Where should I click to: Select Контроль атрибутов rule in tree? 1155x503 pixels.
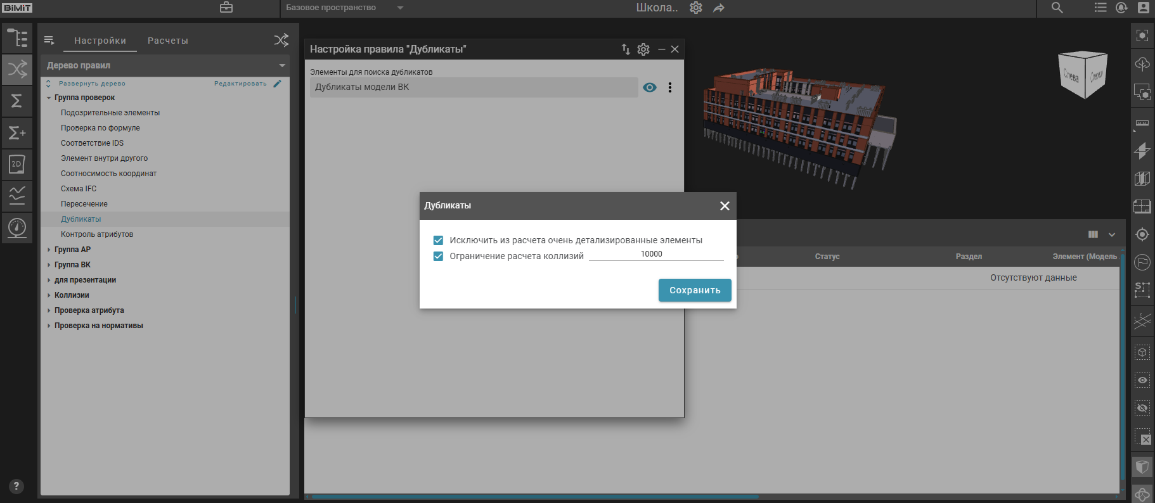click(x=97, y=234)
